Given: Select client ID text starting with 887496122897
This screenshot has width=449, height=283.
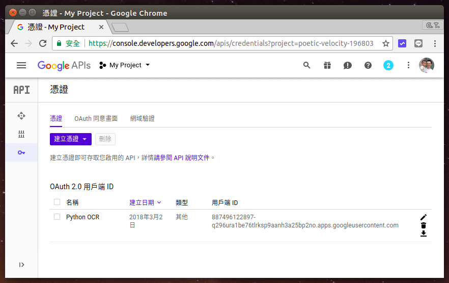Looking at the screenshot, I should click(x=305, y=221).
